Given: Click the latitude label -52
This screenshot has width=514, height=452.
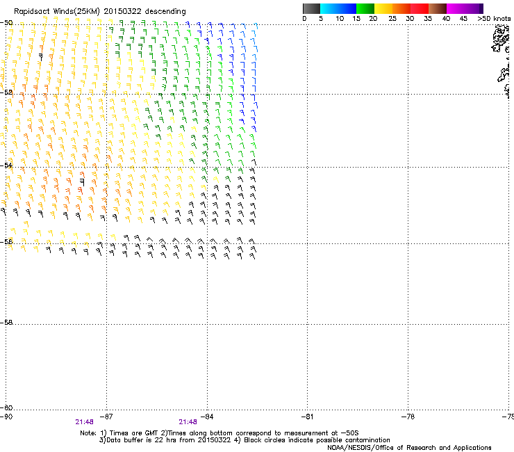Looking at the screenshot, I should tap(6, 92).
